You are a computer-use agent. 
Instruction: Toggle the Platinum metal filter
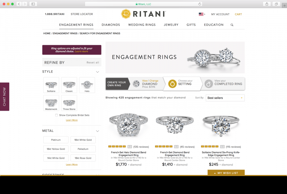click(x=56, y=140)
